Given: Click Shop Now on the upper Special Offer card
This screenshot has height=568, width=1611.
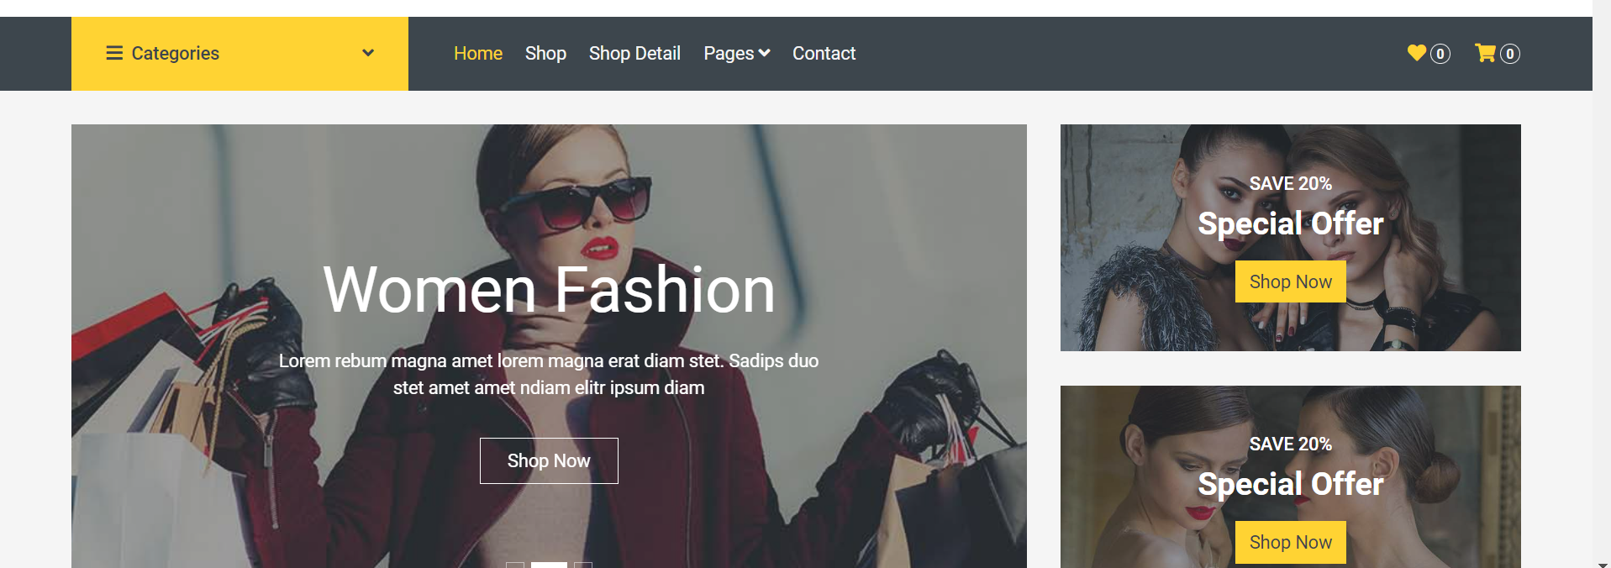Looking at the screenshot, I should pos(1290,281).
